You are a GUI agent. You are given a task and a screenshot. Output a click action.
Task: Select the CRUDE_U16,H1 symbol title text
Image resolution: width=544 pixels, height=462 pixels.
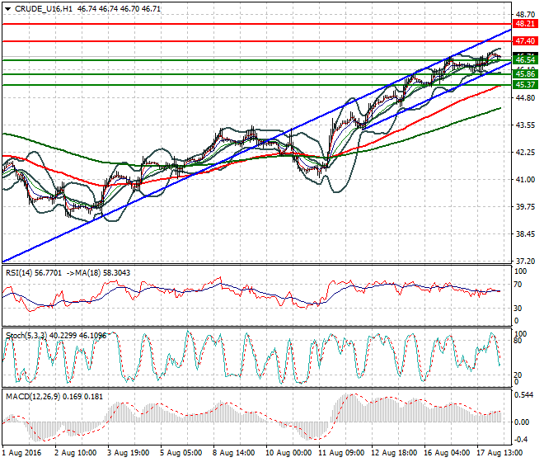tap(44, 9)
